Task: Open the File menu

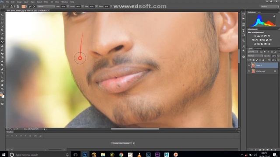Action: [7, 2]
